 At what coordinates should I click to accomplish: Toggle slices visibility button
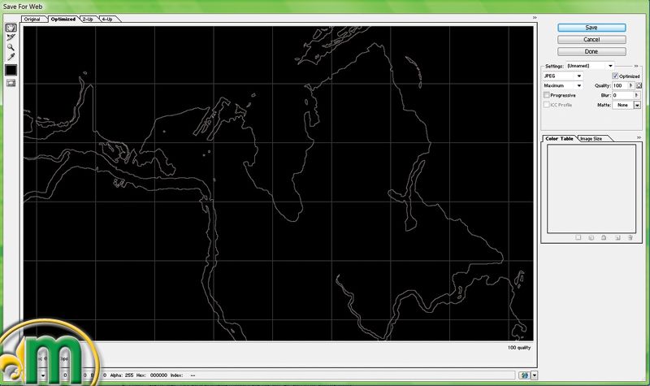(11, 83)
